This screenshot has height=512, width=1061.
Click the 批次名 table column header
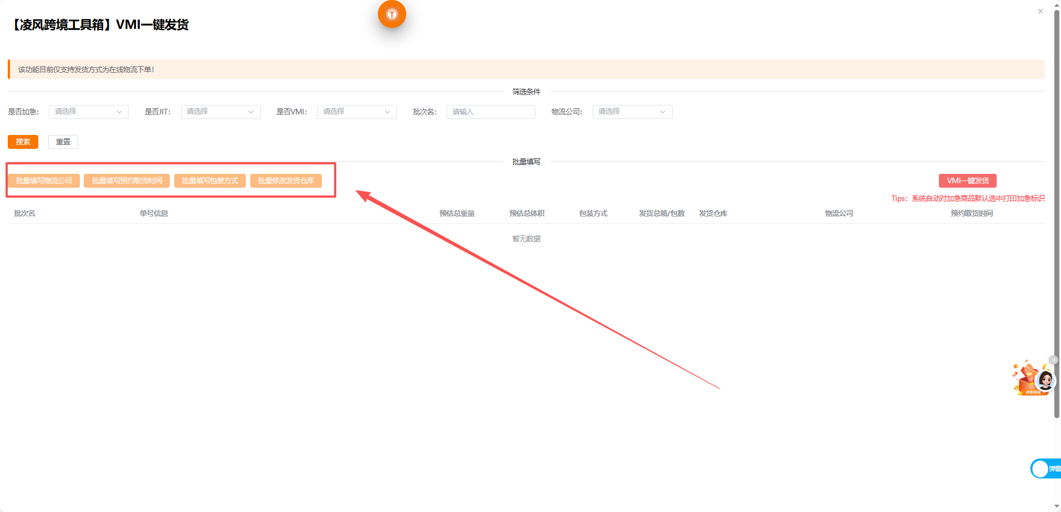[x=24, y=213]
